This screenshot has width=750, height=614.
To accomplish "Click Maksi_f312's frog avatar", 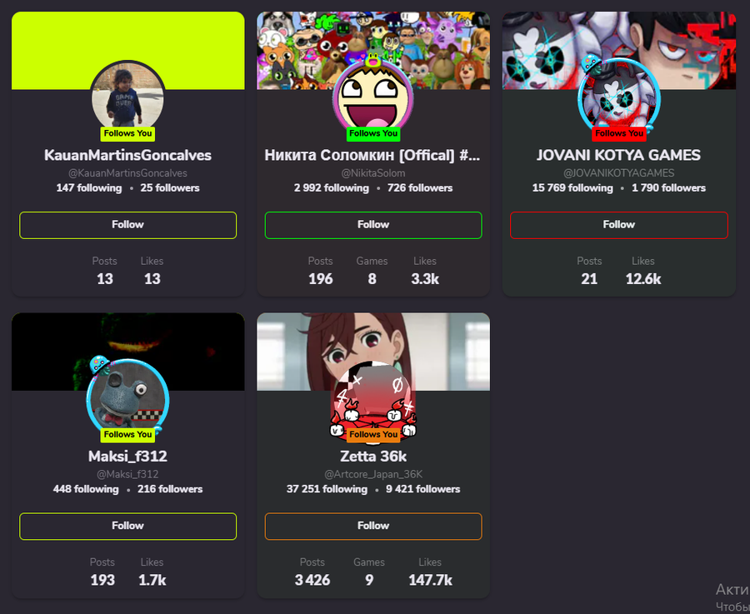I will pos(127,399).
